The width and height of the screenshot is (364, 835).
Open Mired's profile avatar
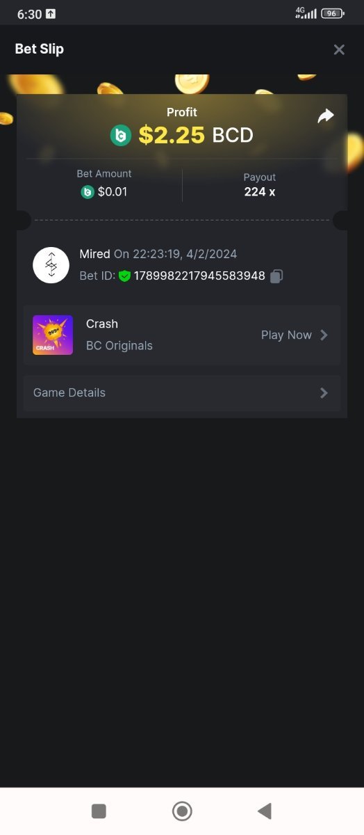coord(51,265)
